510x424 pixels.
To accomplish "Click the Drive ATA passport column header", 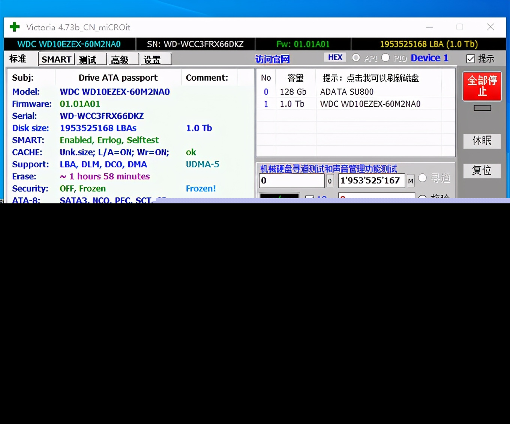I will click(x=118, y=78).
